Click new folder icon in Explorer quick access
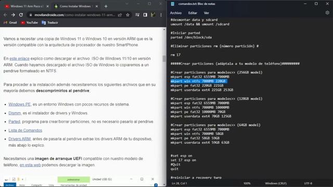The height and width of the screenshot is (187, 333). tap(19, 179)
